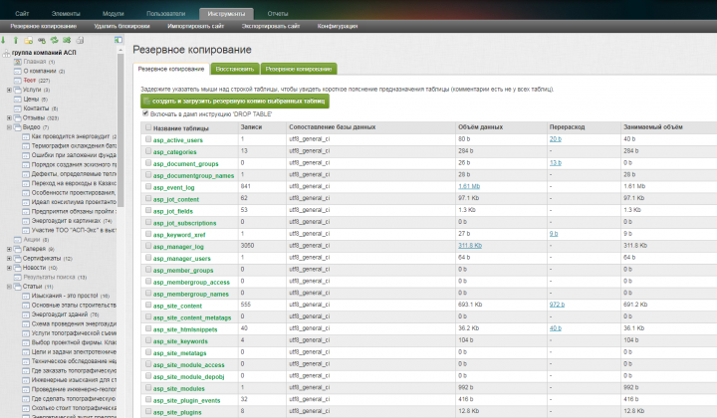
Task: Open the asp_site_keywords table link
Action: 180,341
